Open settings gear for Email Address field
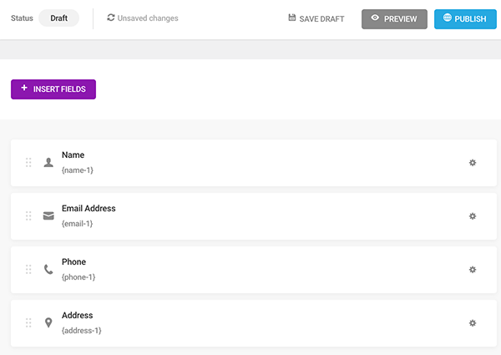 [x=472, y=216]
